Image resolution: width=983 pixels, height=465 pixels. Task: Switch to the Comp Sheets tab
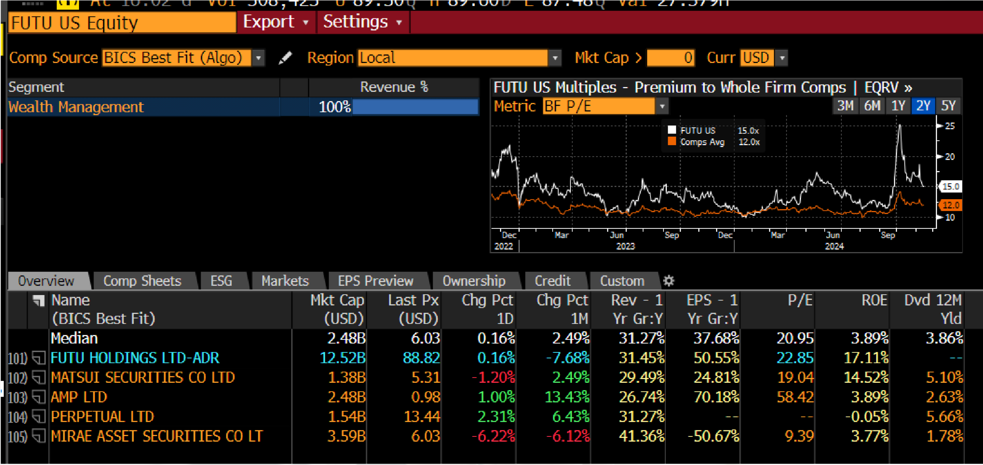click(142, 281)
